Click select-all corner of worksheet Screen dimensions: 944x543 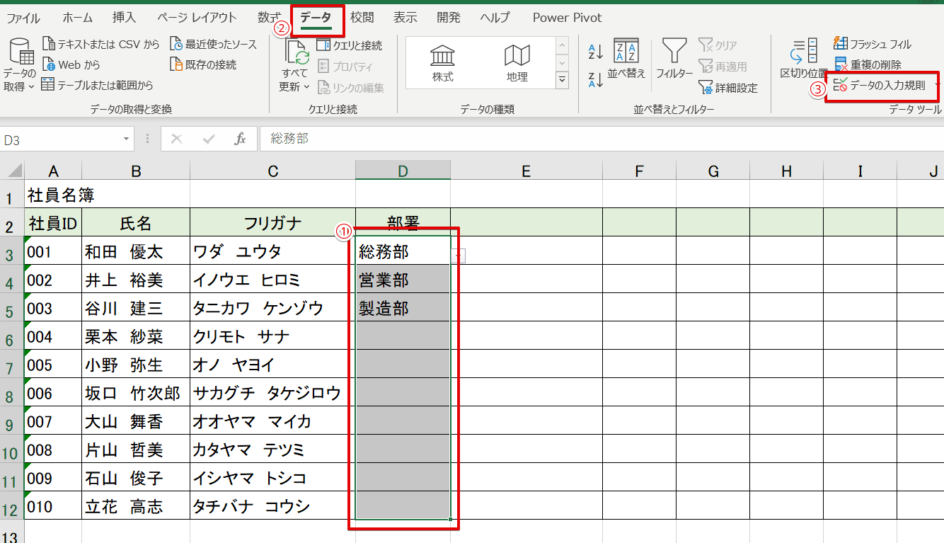click(12, 170)
